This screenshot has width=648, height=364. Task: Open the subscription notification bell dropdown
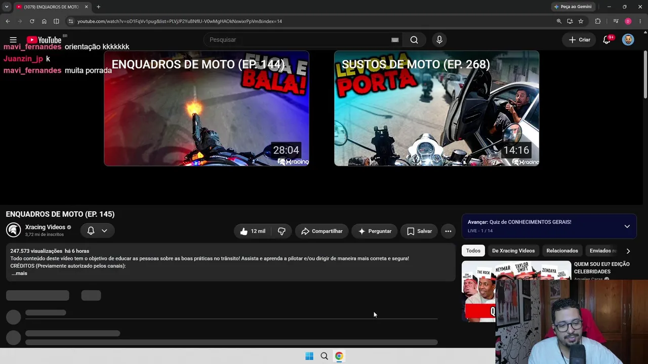(x=97, y=231)
